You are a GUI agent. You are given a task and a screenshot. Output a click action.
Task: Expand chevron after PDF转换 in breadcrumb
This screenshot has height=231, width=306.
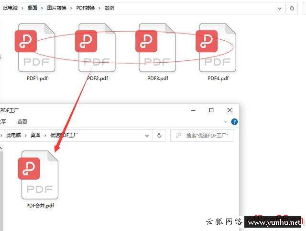99,8
